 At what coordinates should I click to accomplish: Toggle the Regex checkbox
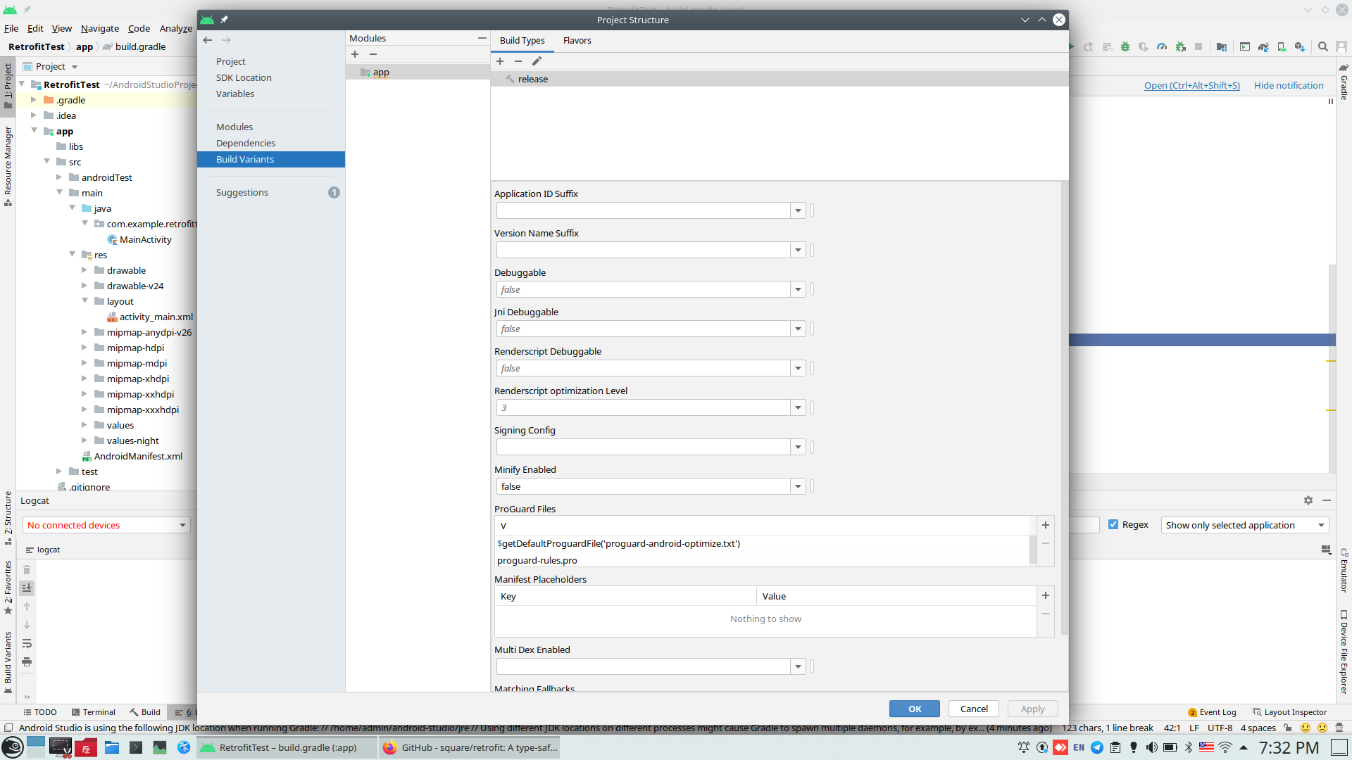coord(1113,524)
